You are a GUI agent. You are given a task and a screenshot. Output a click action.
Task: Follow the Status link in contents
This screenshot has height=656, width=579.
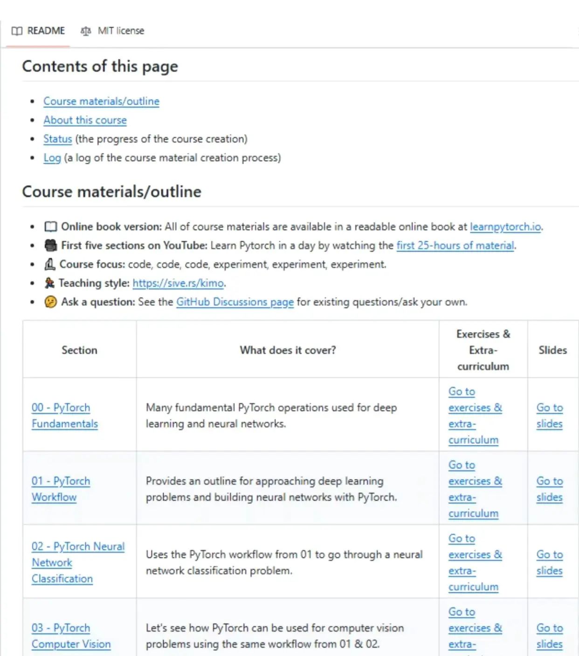point(58,139)
